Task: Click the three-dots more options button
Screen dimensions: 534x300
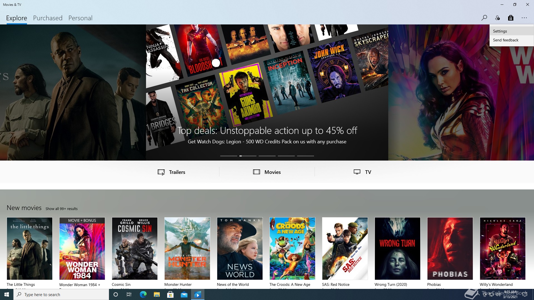Action: pos(524,18)
